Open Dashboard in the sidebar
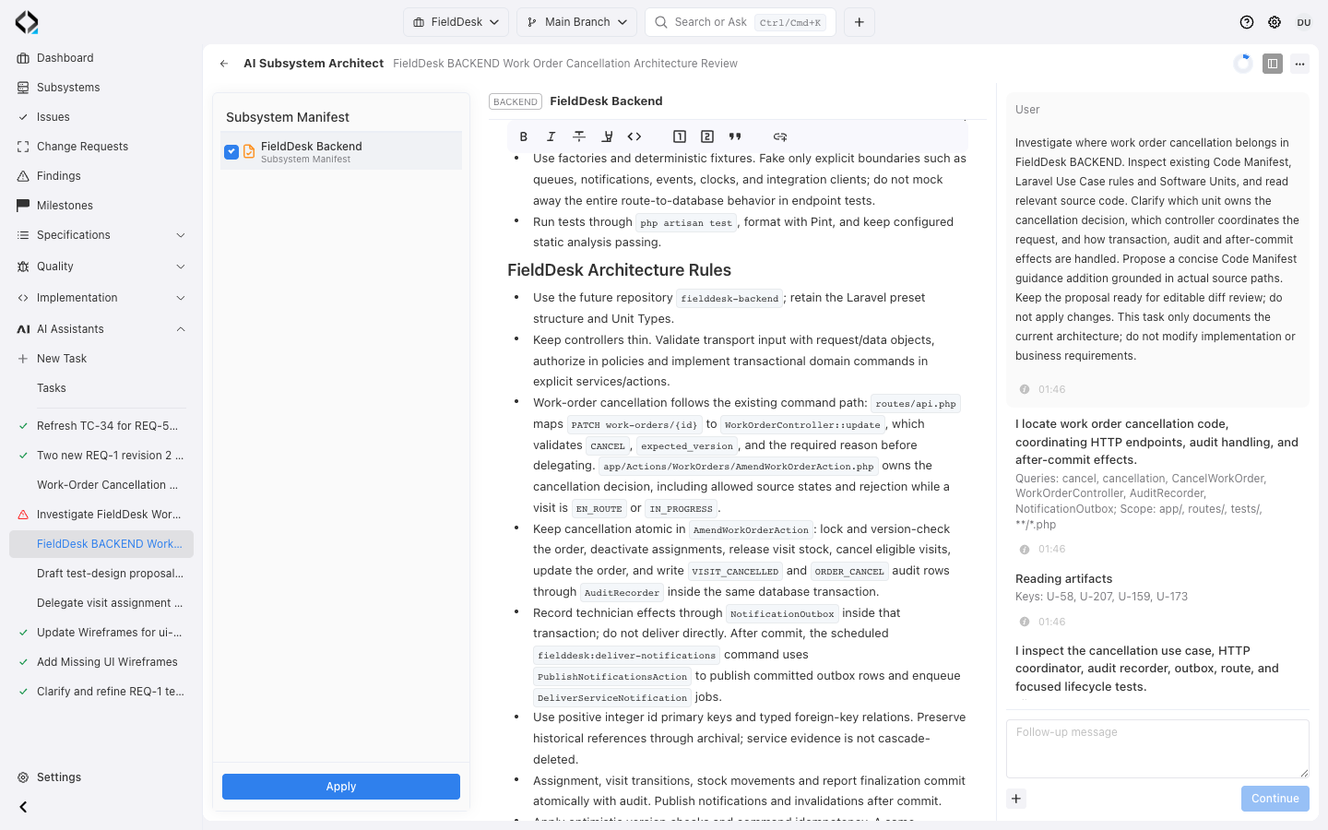Screen dimensions: 1328x830 pyautogui.click(x=101, y=58)
